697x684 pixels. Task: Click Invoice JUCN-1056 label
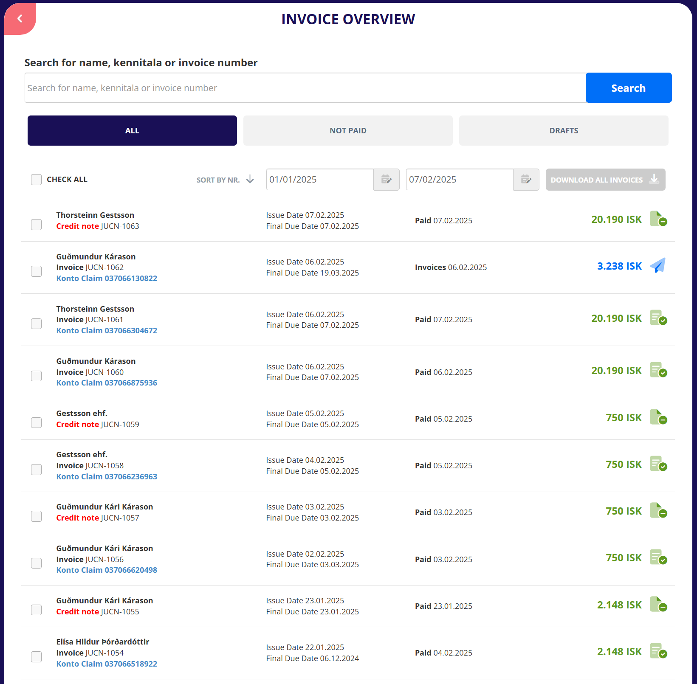(x=90, y=560)
